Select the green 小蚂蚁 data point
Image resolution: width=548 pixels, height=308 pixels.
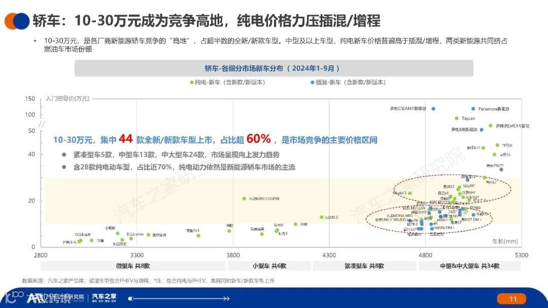click(x=118, y=234)
